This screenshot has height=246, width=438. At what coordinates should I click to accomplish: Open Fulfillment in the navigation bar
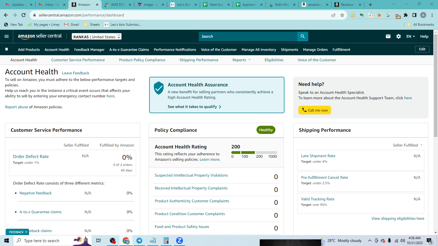(341, 49)
